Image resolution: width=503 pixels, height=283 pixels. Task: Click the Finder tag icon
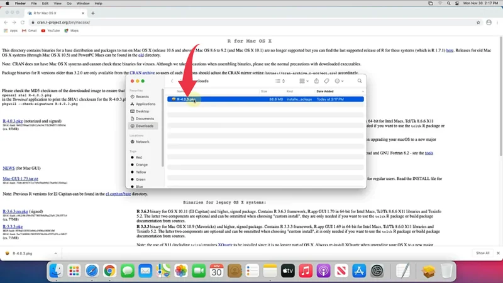[326, 81]
